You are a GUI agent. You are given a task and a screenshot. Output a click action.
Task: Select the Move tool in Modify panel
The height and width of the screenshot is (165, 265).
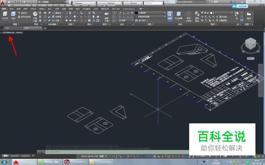point(89,13)
